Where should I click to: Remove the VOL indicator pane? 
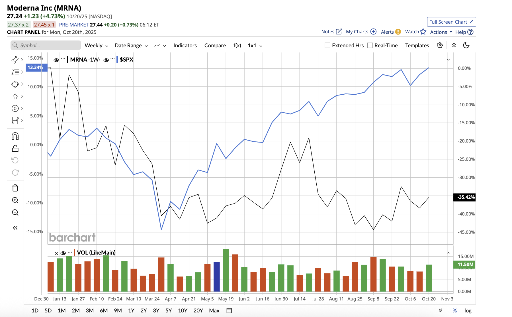tap(56, 253)
